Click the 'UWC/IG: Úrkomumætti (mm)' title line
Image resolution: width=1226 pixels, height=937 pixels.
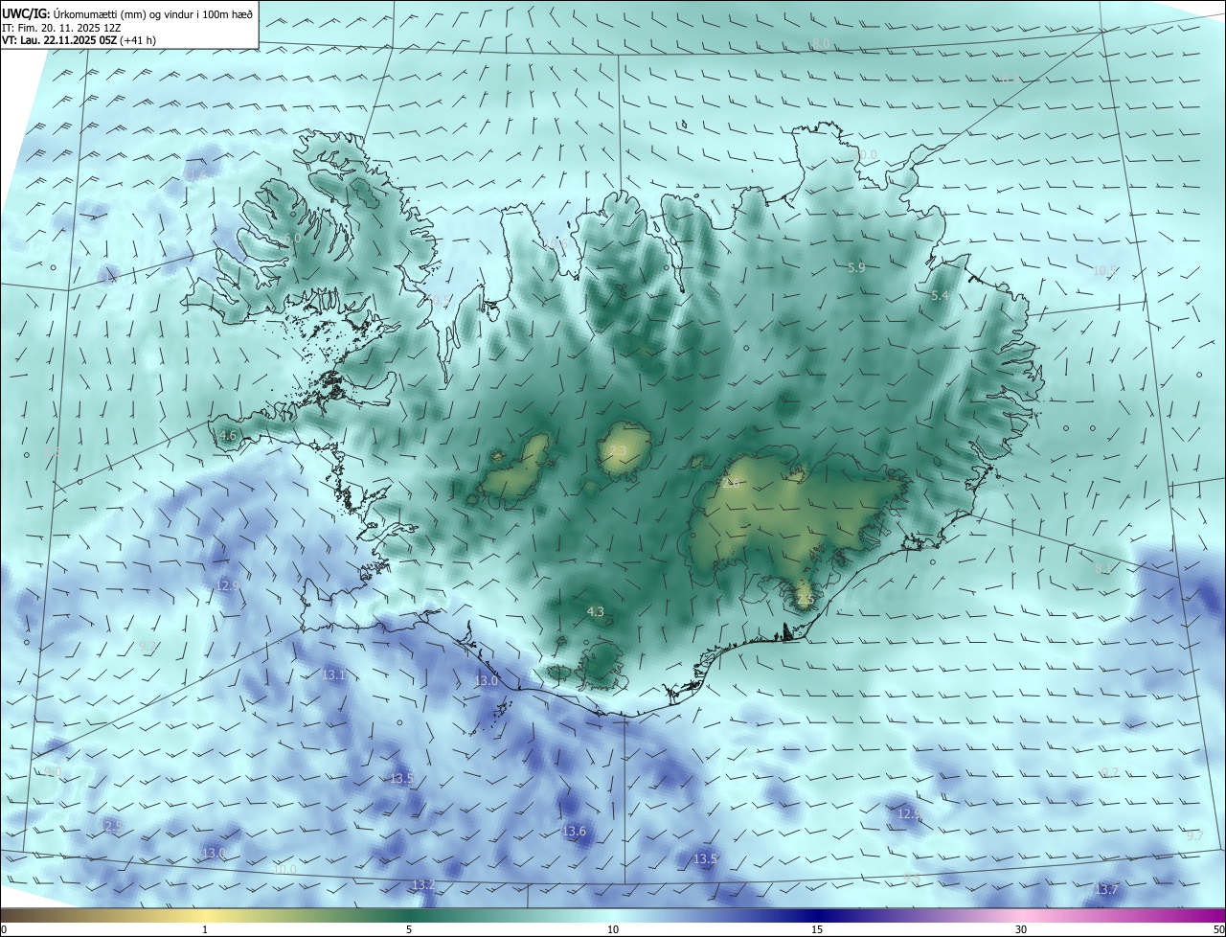127,13
